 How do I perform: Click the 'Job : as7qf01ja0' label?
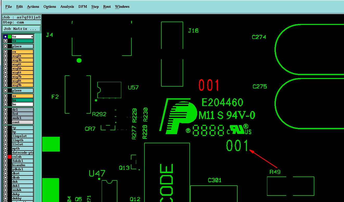[x=22, y=17]
